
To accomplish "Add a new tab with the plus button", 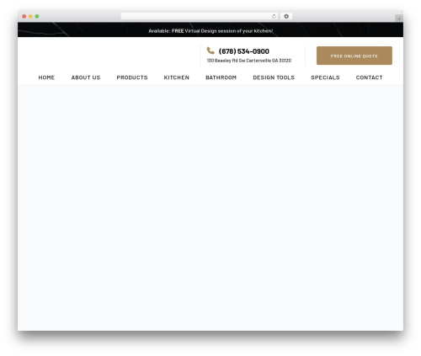I will 399,19.
